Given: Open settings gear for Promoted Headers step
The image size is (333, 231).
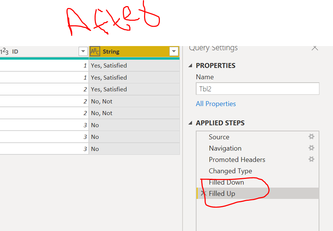Looking at the screenshot, I should 311,159.
